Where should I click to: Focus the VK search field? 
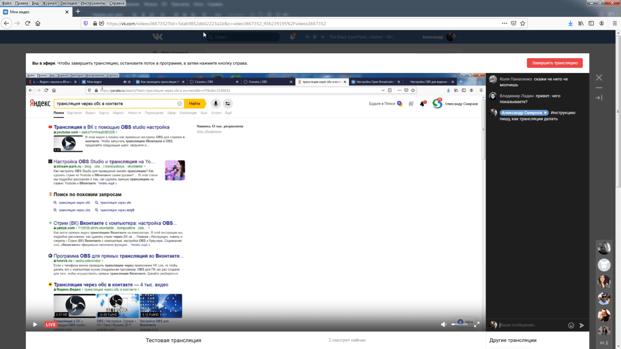pyautogui.click(x=243, y=37)
